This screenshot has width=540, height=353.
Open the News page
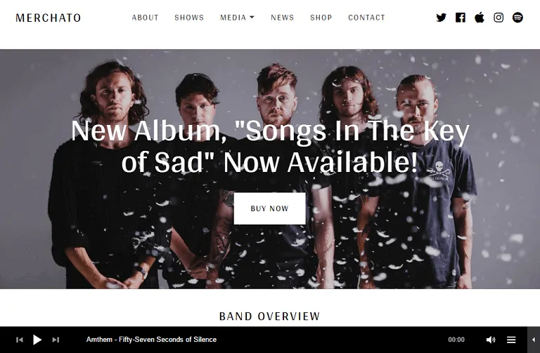click(283, 18)
